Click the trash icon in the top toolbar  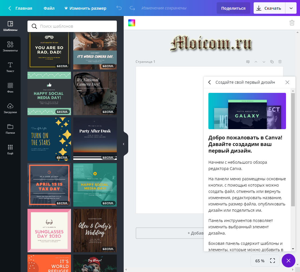click(x=292, y=23)
